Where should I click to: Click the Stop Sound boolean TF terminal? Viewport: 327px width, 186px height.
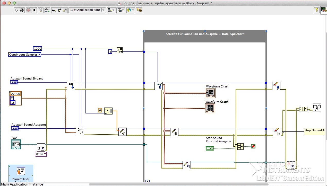[x=210, y=148]
